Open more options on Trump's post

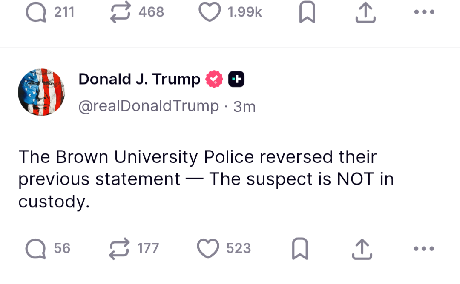[x=424, y=248]
